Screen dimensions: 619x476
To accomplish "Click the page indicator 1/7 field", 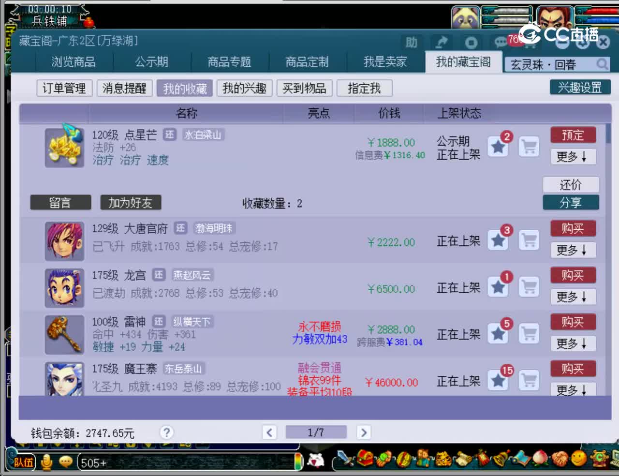I will [x=316, y=432].
